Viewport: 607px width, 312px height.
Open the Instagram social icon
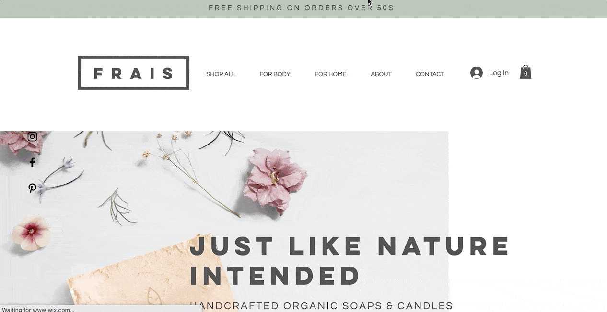pos(32,136)
